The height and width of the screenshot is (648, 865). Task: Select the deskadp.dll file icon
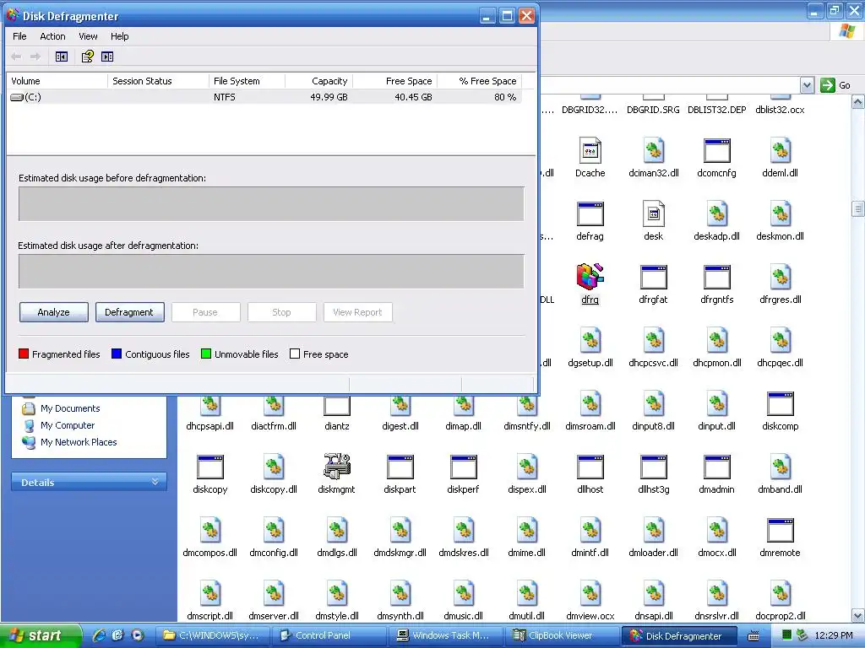pos(716,213)
